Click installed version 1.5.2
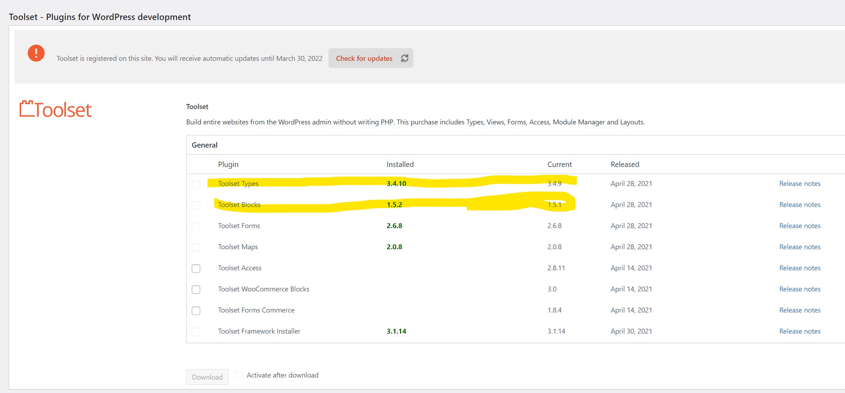This screenshot has height=393, width=845. (x=394, y=205)
